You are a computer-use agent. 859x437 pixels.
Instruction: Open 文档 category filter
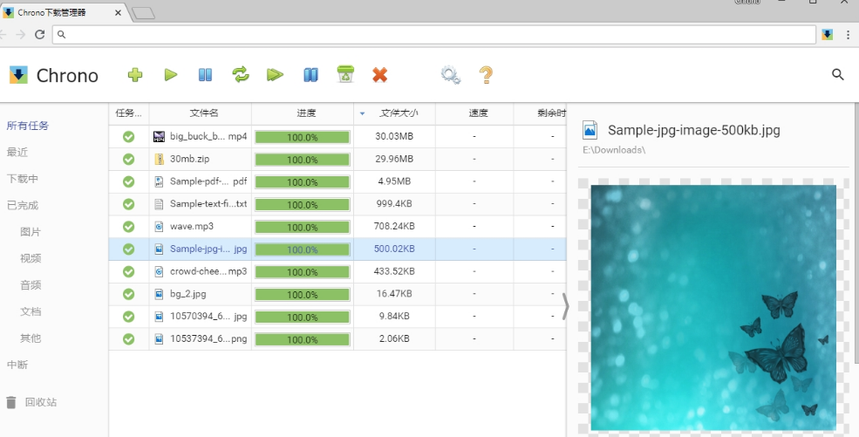coord(31,311)
